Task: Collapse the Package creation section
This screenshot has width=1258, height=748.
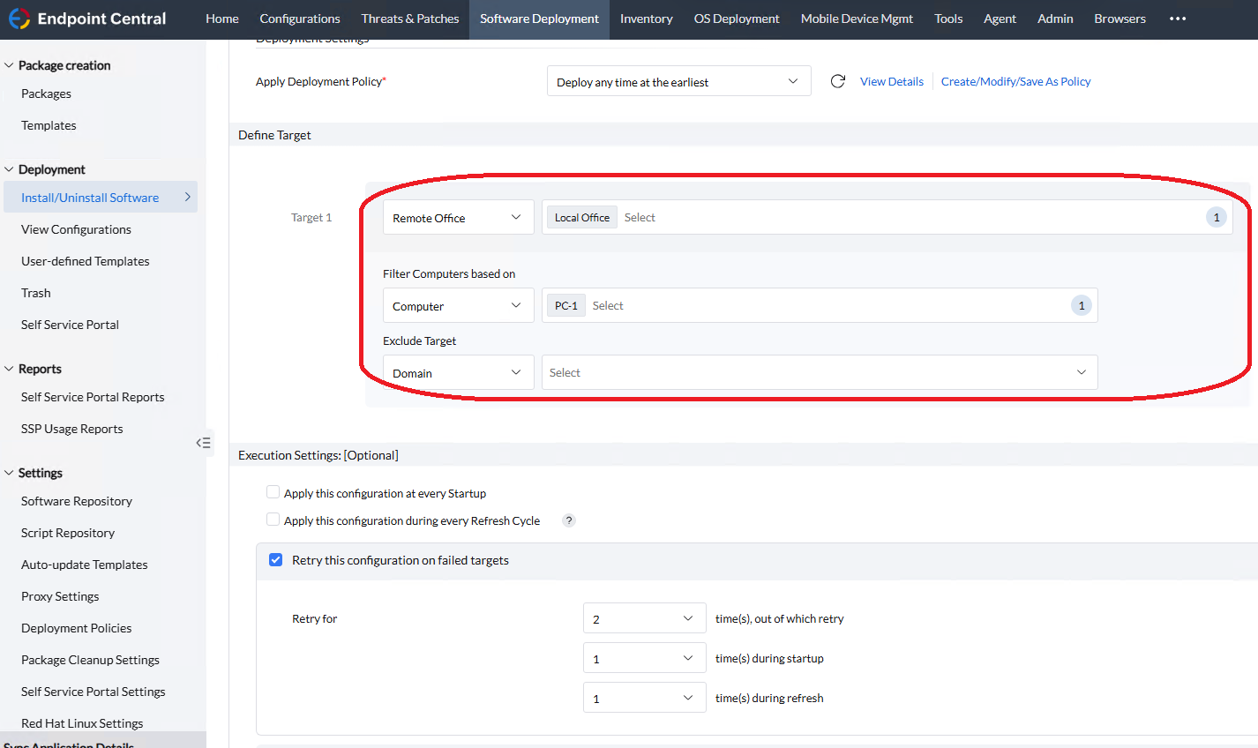Action: (x=10, y=65)
